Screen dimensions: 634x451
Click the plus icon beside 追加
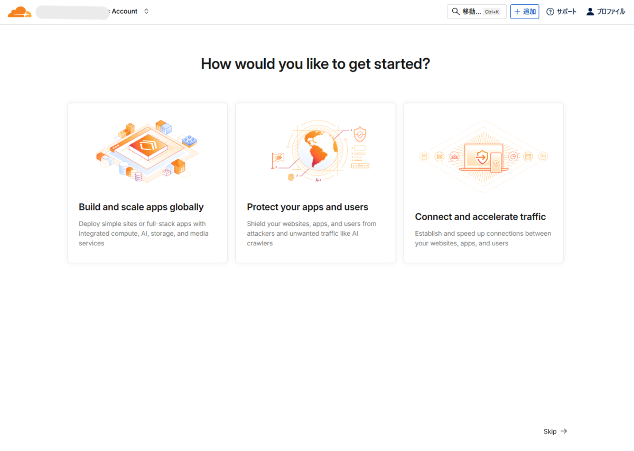(517, 12)
